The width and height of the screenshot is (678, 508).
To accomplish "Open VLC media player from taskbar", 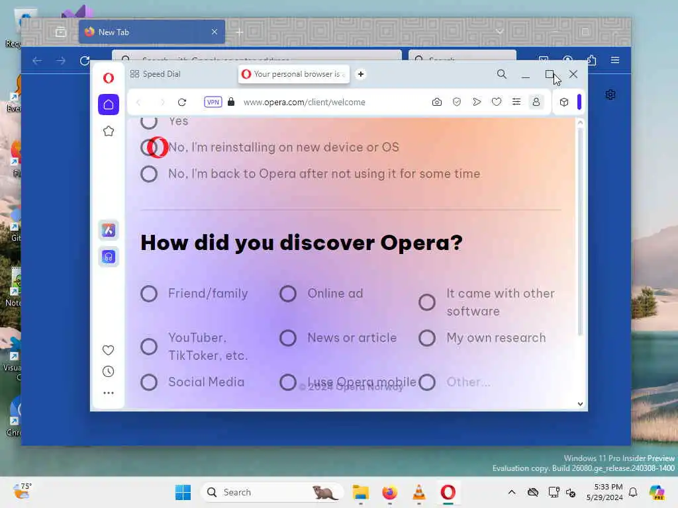I will [418, 492].
